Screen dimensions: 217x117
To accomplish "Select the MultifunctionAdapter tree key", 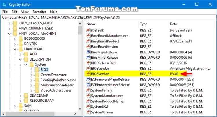I will click(x=57, y=85).
